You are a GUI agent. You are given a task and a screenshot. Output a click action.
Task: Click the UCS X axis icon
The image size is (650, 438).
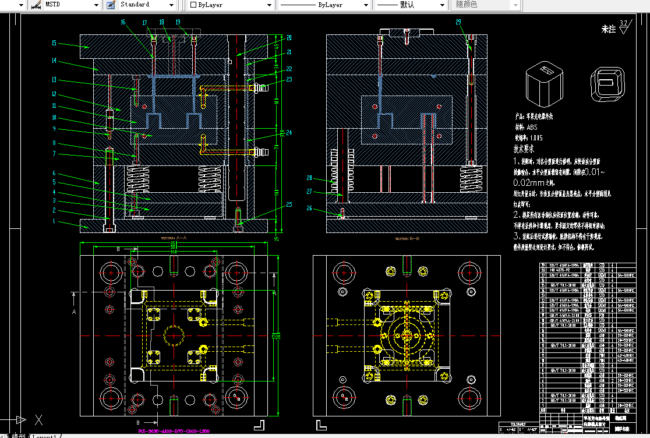[38, 420]
